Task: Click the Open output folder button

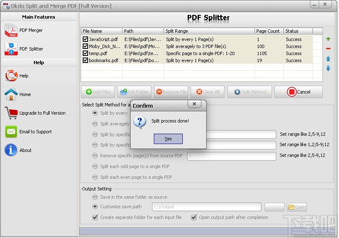Action: [297, 207]
